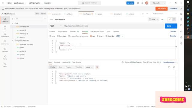192x108 pixels.
Task: Click the Postman icon in Windows taskbar
Action: point(188,37)
